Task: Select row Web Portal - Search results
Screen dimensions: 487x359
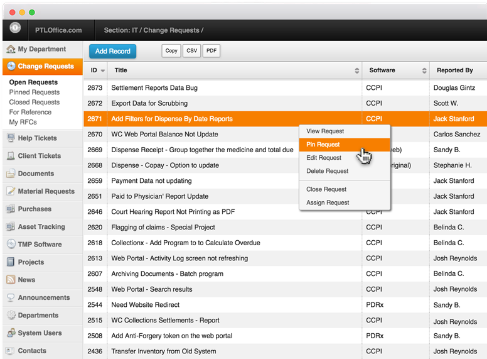Action: (285, 289)
